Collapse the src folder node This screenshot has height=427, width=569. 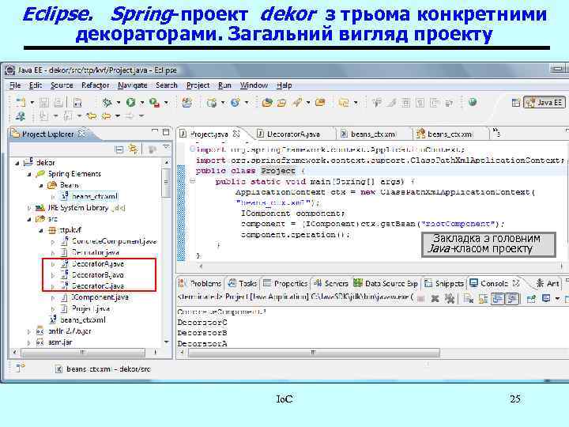pyautogui.click(x=29, y=219)
